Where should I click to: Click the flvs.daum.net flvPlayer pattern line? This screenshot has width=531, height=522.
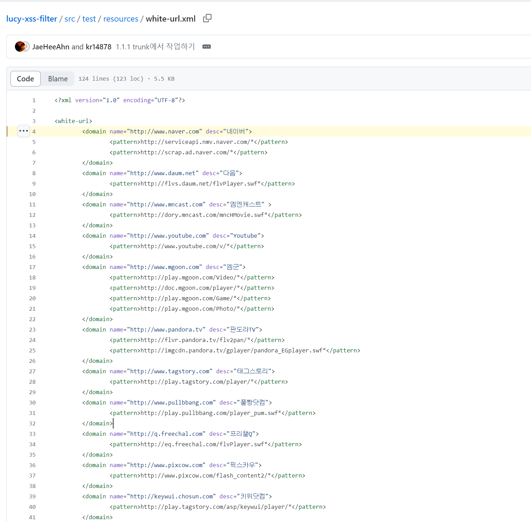(202, 183)
